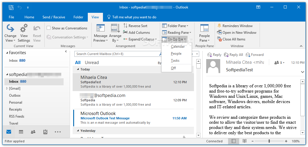Tick the Show as Conversations checkbox
This screenshot has height=147, width=308.
pos(48,28)
